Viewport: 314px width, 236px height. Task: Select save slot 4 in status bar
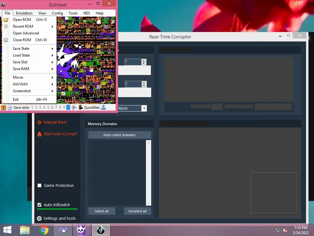point(44,108)
